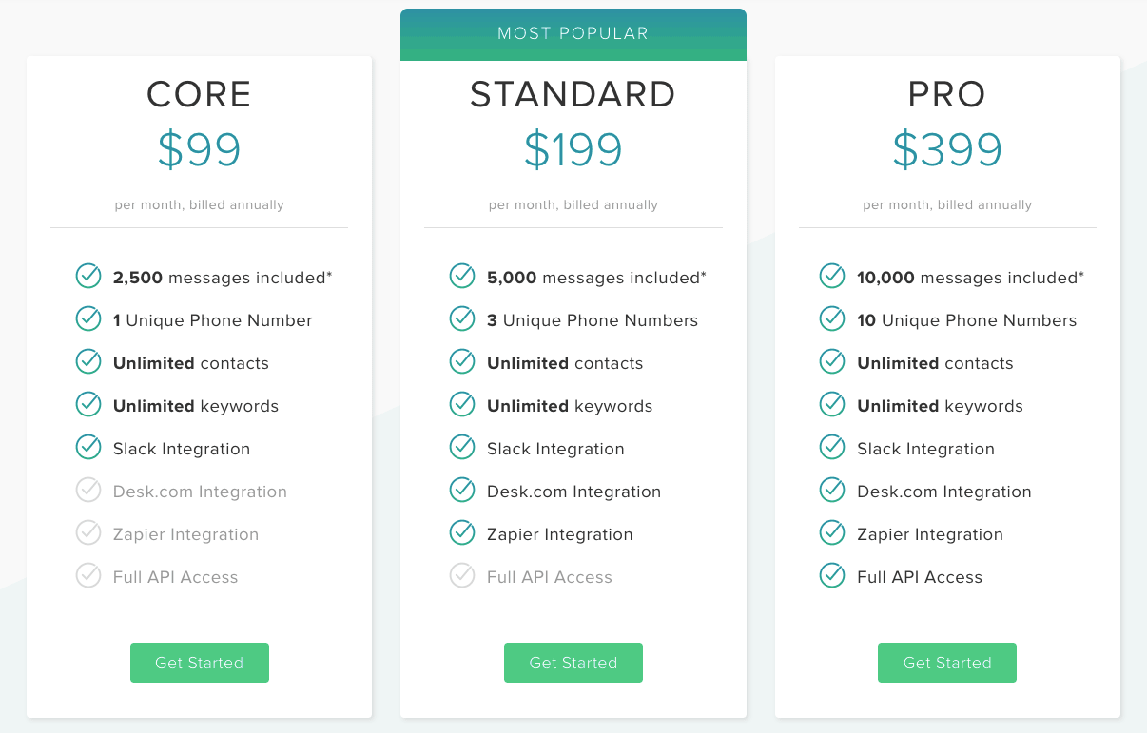Viewport: 1147px width, 733px height.
Task: Click the 10,000 messages included text
Action: coord(970,278)
